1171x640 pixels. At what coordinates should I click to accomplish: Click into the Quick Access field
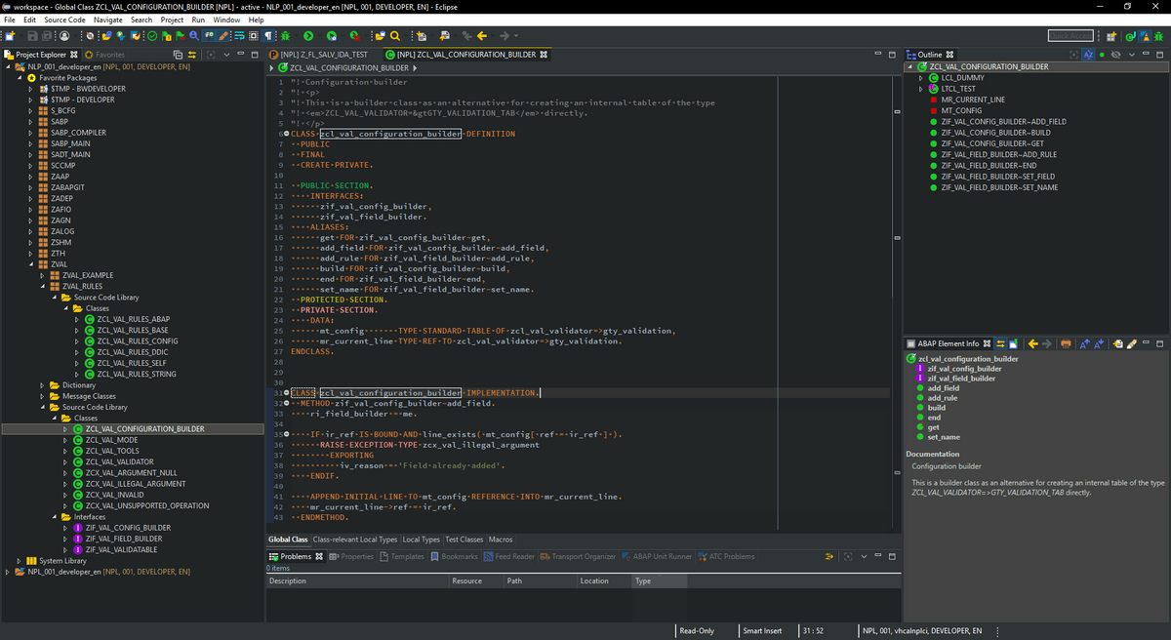1070,36
